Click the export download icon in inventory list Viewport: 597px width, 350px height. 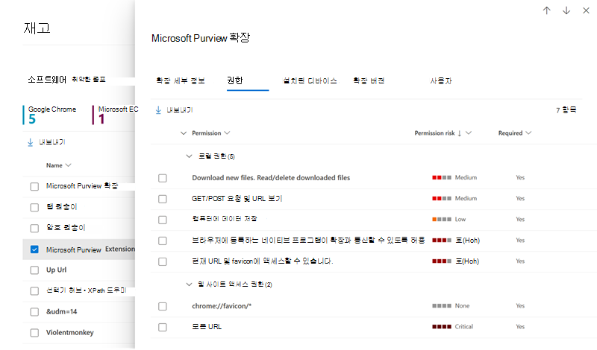(x=31, y=142)
